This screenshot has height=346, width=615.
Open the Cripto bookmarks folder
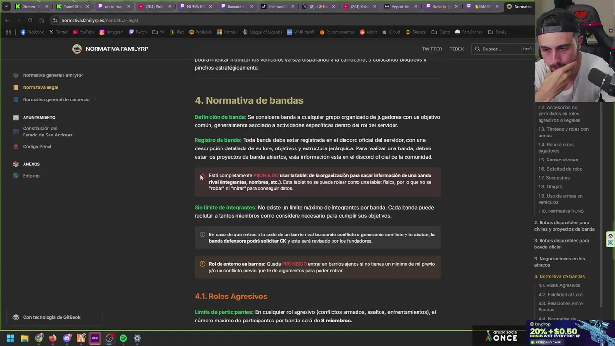click(441, 32)
